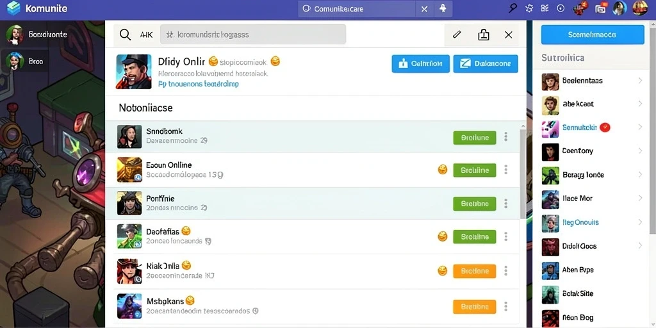656x328 pixels.
Task: Click the share upload icon
Action: (483, 35)
